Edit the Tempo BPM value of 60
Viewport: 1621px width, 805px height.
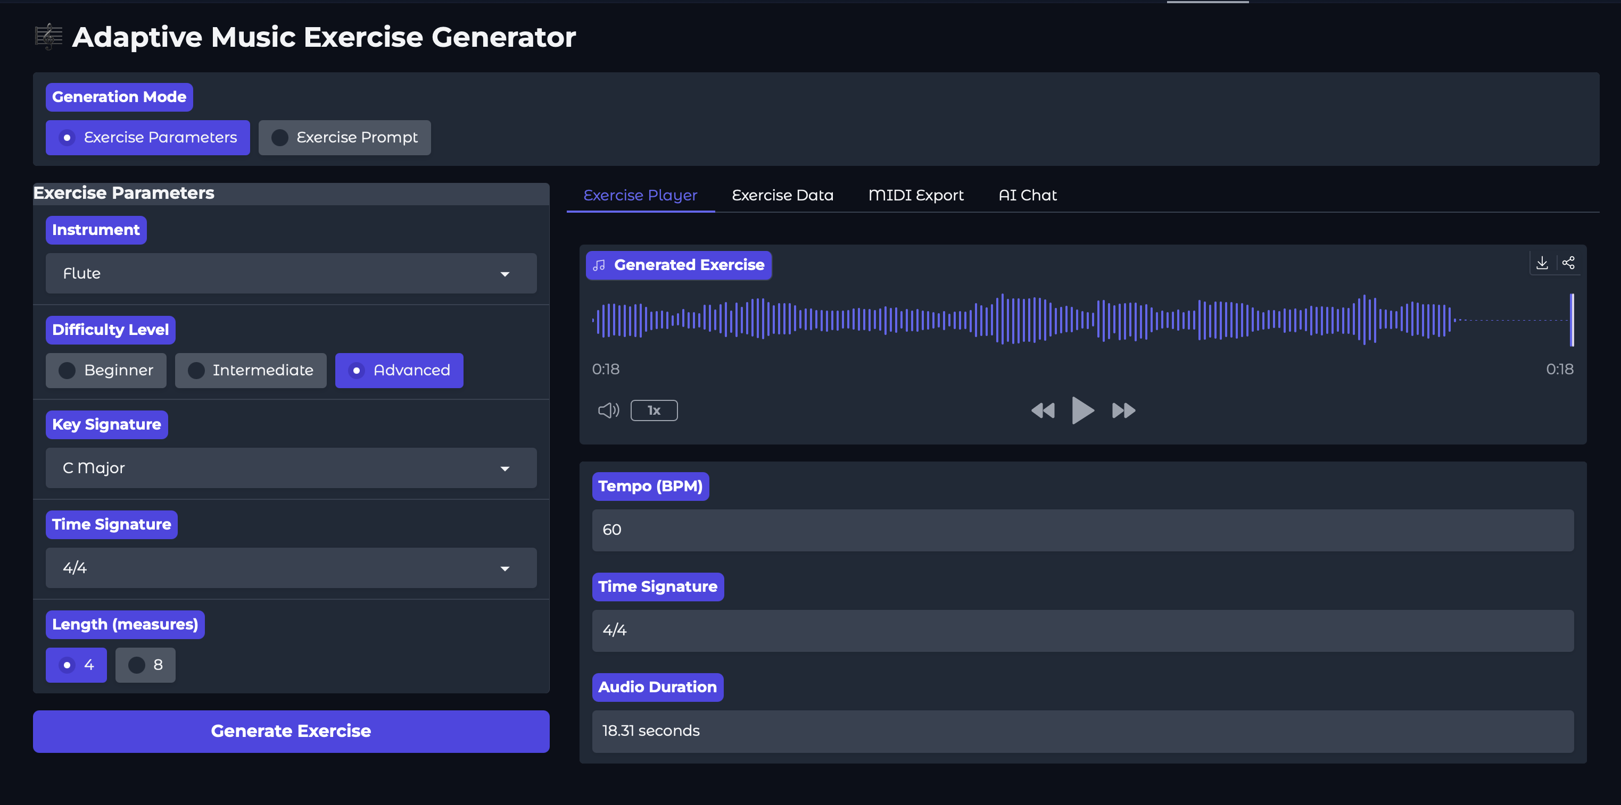[x=1082, y=530]
